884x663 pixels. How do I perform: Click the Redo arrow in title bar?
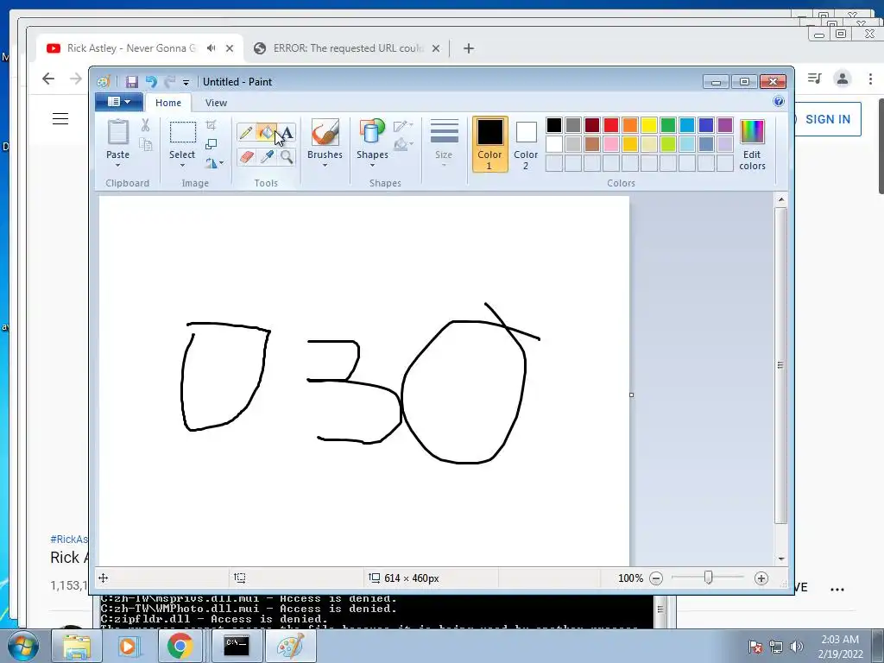point(170,82)
